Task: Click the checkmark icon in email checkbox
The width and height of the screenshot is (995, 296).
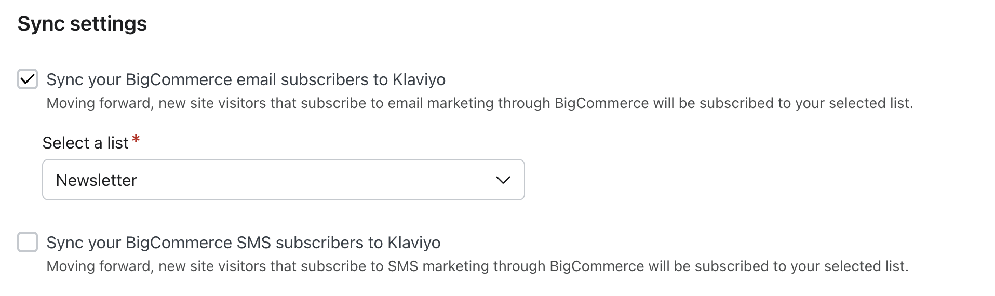Action: pos(28,79)
